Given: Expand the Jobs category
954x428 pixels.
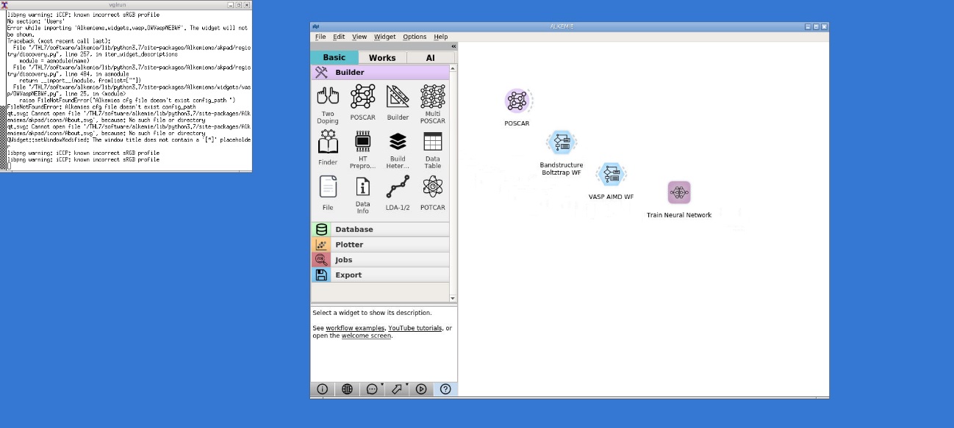Looking at the screenshot, I should [379, 260].
